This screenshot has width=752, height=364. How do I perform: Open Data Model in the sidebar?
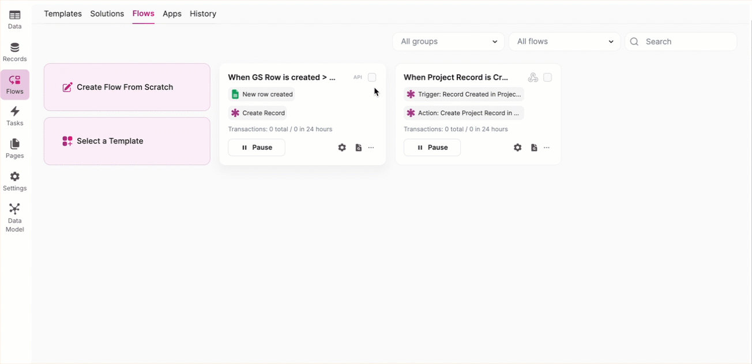15,217
